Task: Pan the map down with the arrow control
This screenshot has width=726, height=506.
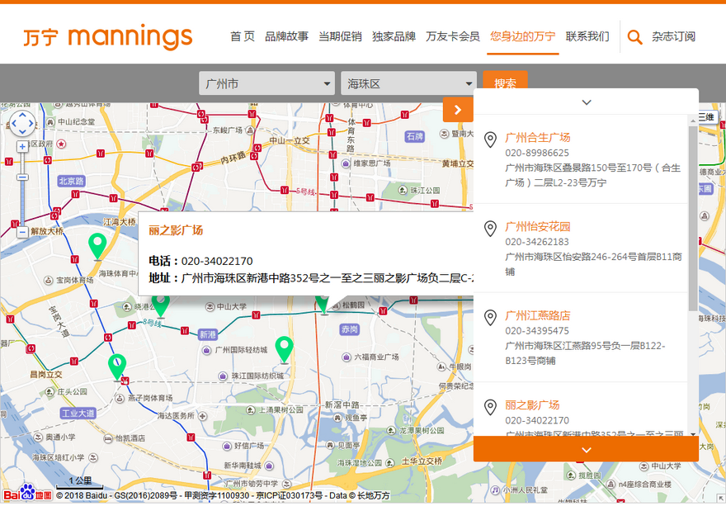Action: (22, 132)
